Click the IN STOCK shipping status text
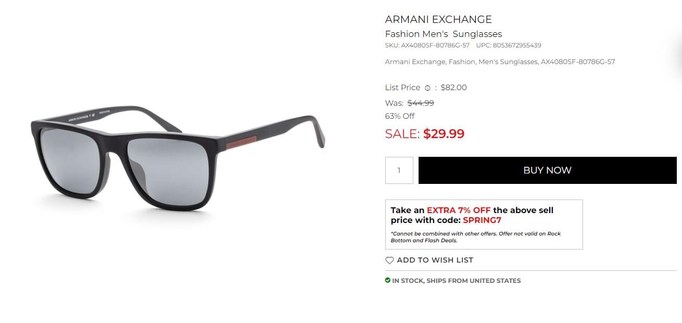This screenshot has width=682, height=323. pyautogui.click(x=456, y=281)
